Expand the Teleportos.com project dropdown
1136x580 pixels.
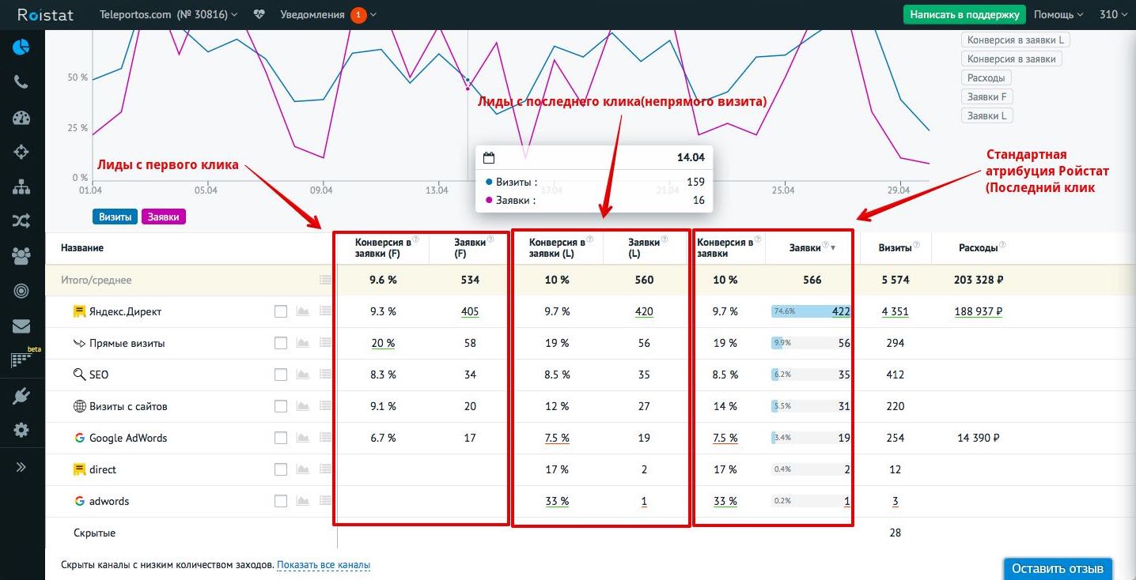click(x=168, y=15)
